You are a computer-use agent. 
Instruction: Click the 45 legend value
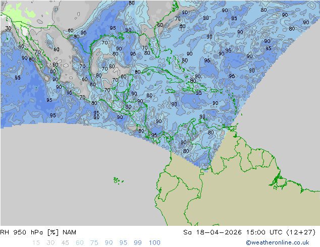(x=65, y=243)
